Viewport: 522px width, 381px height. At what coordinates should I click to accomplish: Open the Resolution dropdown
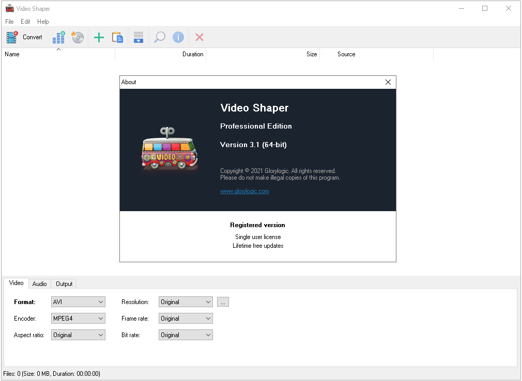[186, 302]
